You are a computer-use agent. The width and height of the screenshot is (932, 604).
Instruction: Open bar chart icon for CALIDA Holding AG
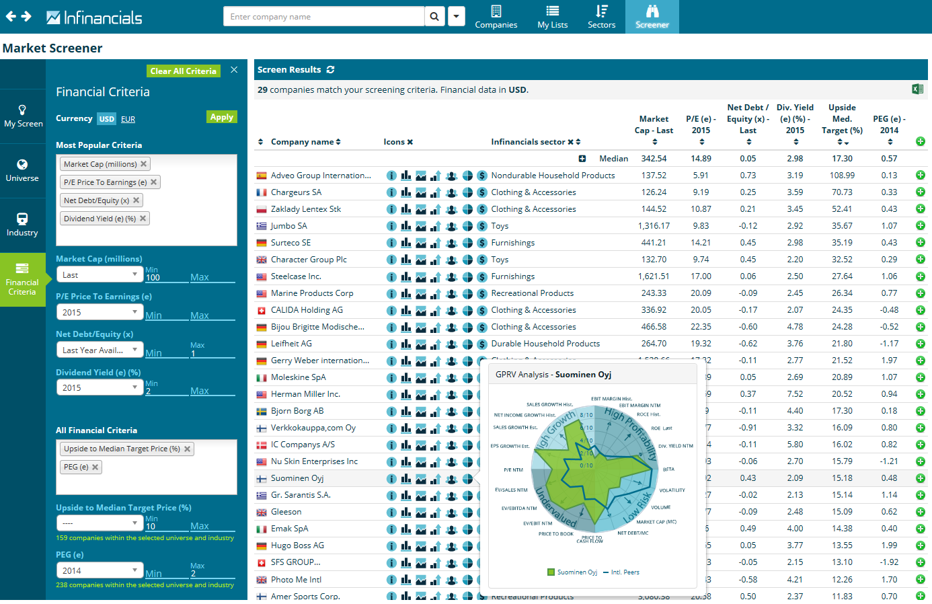[x=406, y=310]
